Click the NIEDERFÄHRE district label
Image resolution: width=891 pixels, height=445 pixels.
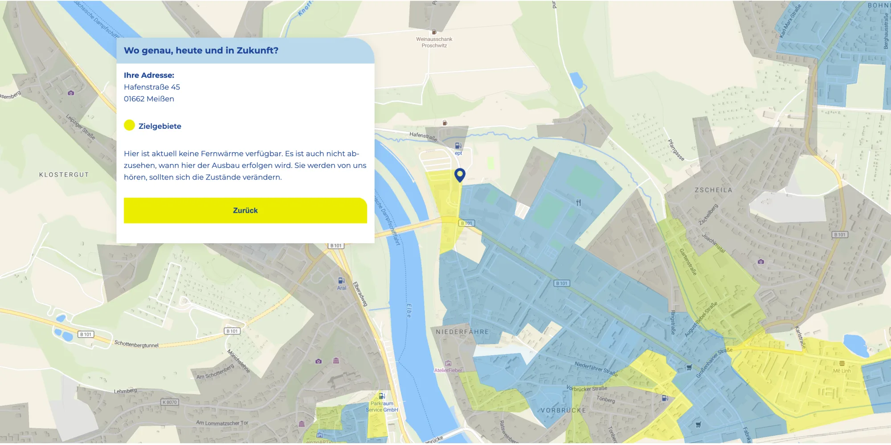click(x=462, y=332)
